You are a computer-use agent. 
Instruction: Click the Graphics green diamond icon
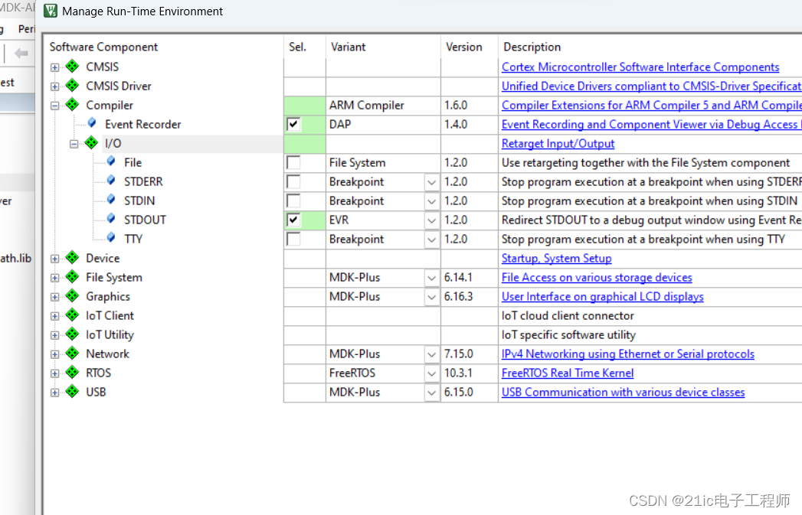point(73,296)
